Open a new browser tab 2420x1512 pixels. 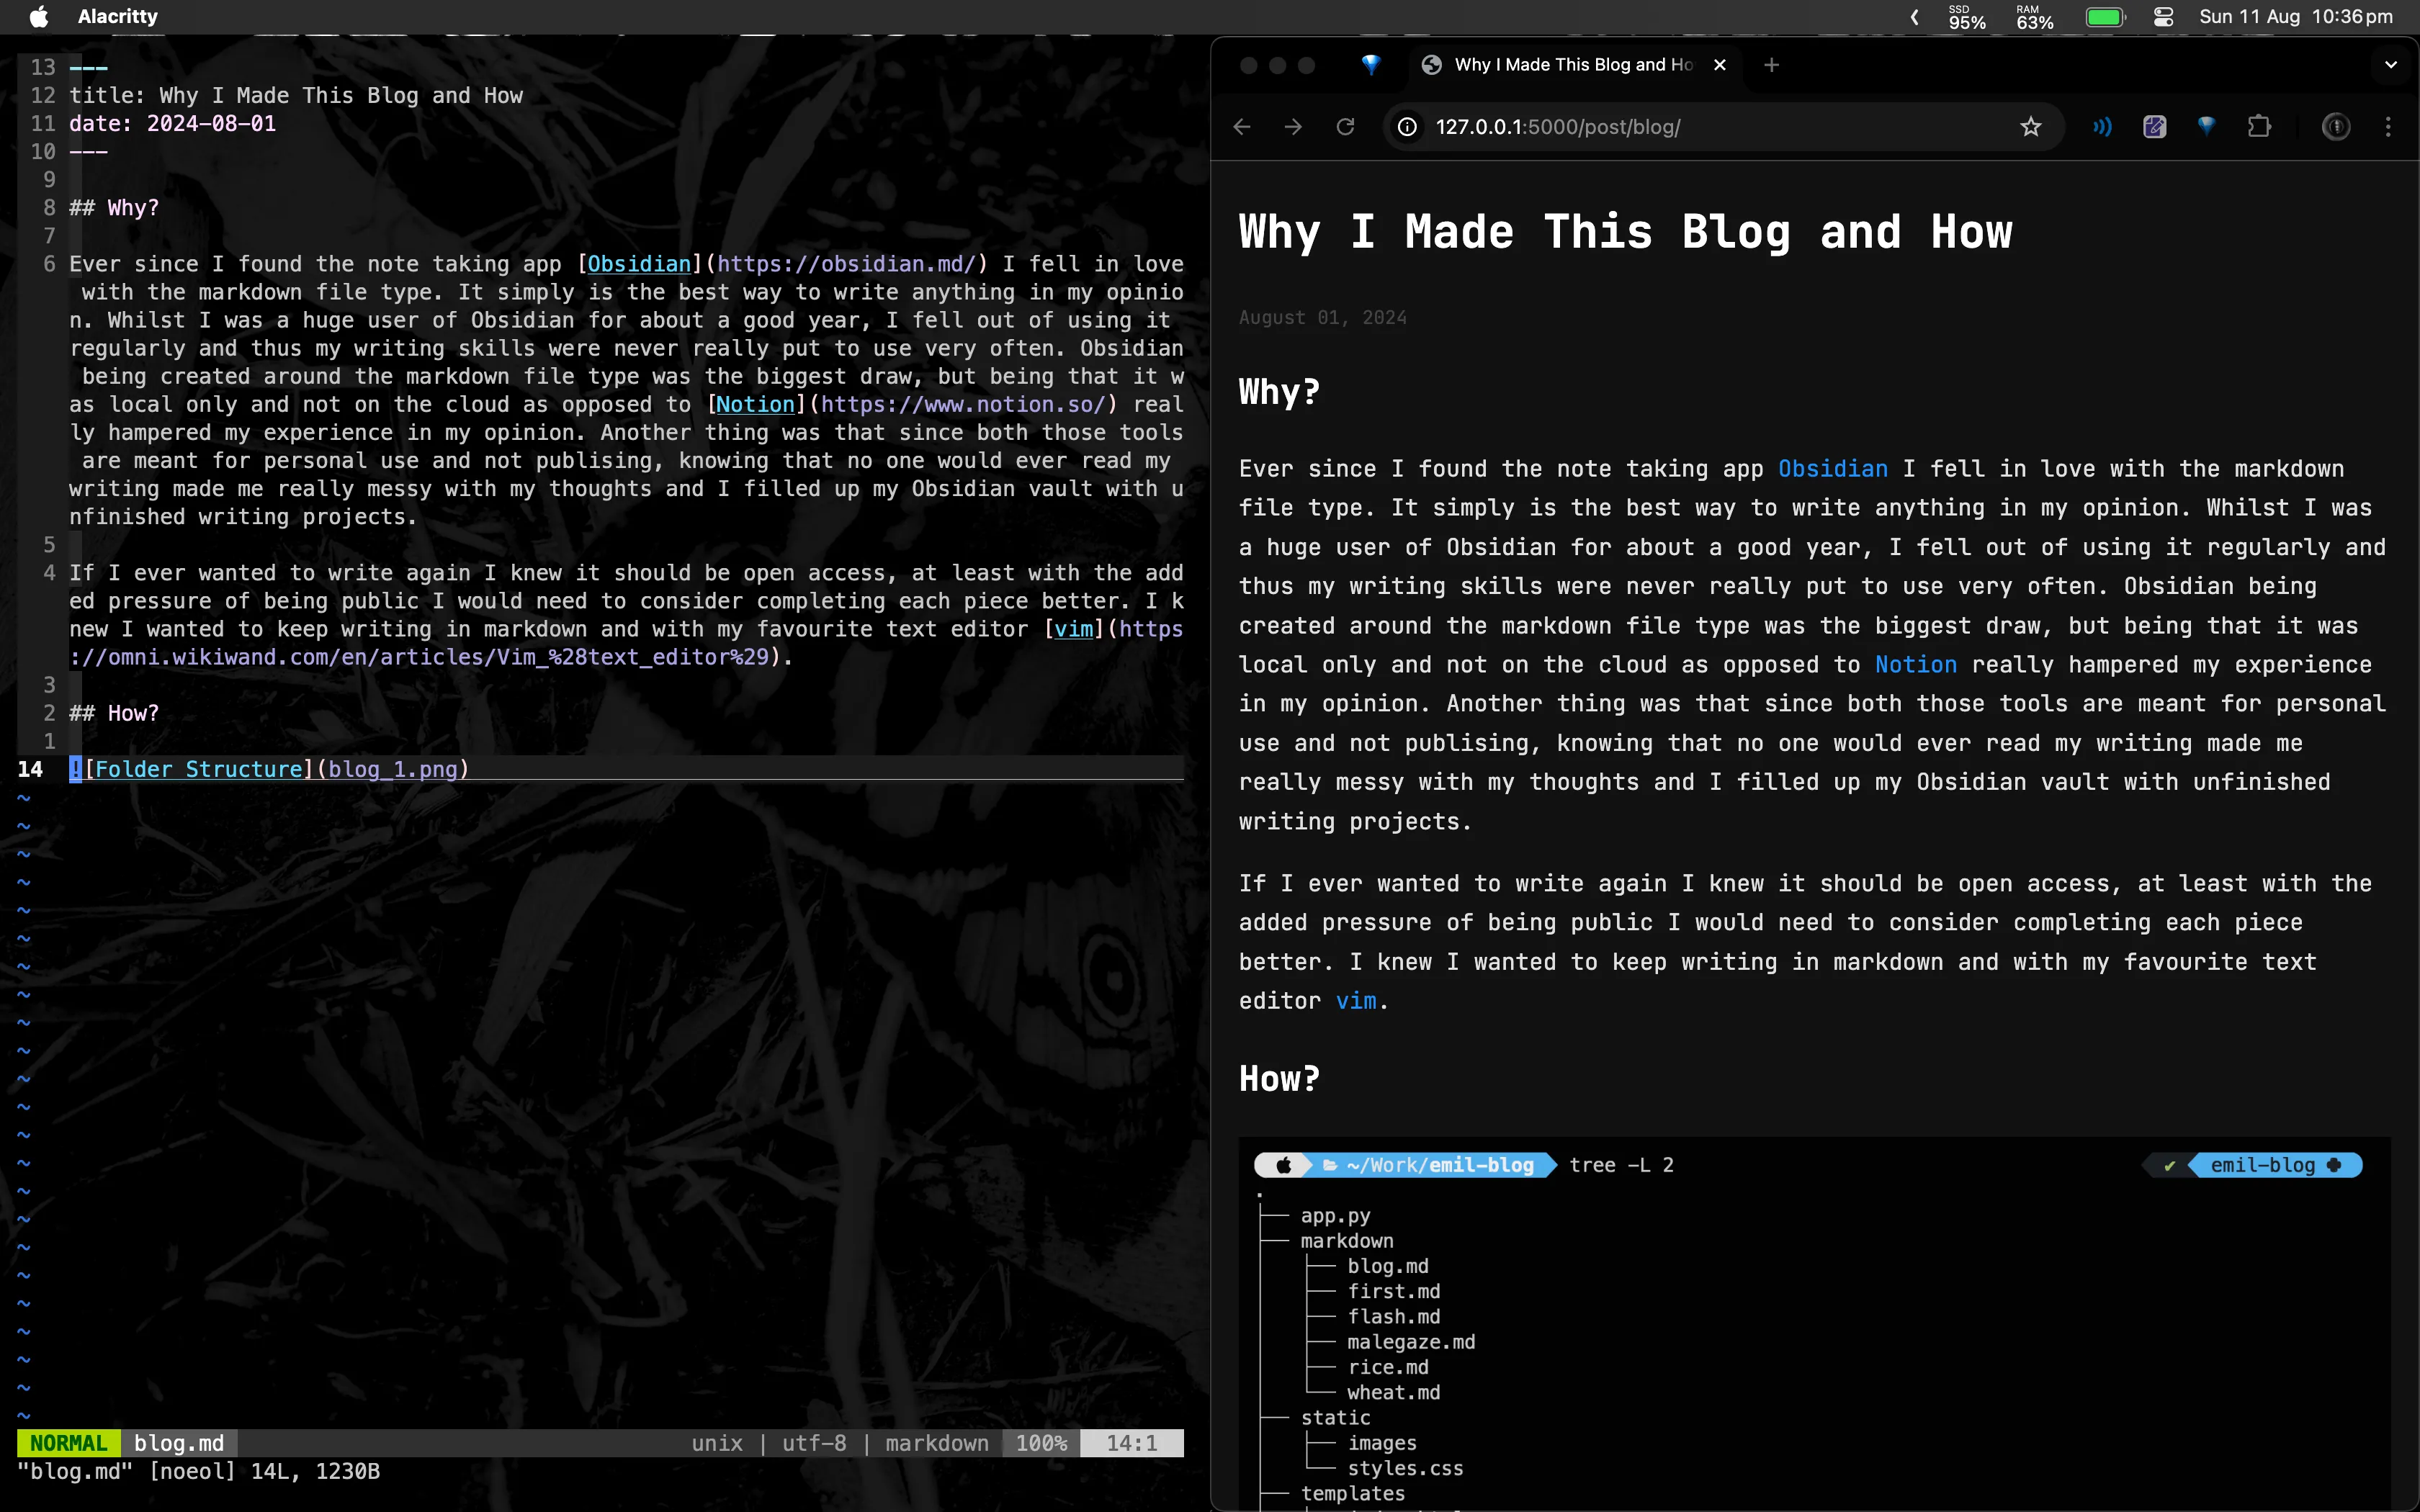click(1771, 65)
